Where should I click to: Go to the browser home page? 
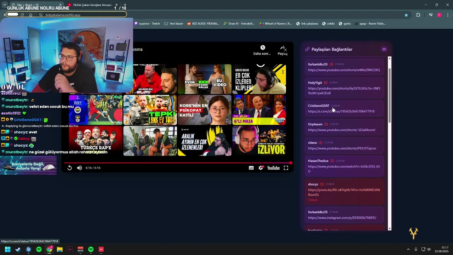31,15
